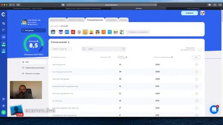Click the Safari share button
Image resolution: width=223 pixels, height=125 pixels.
coord(215,5)
